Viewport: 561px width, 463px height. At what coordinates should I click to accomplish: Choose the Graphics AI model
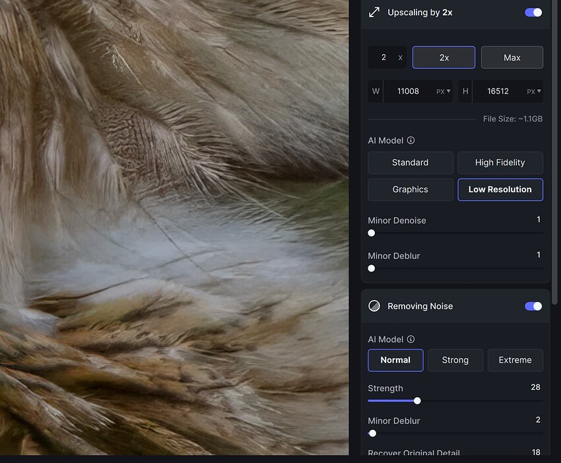(411, 190)
